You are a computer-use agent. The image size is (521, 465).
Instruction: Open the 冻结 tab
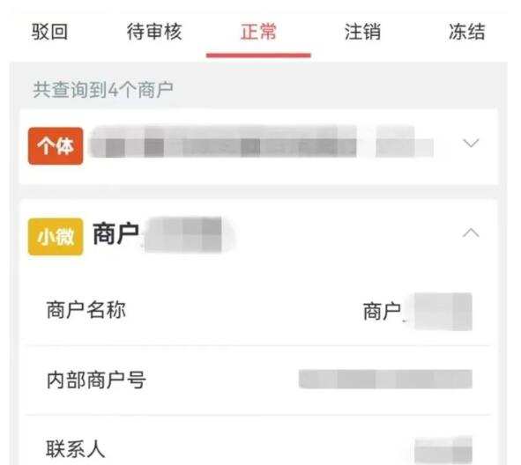[x=467, y=32]
